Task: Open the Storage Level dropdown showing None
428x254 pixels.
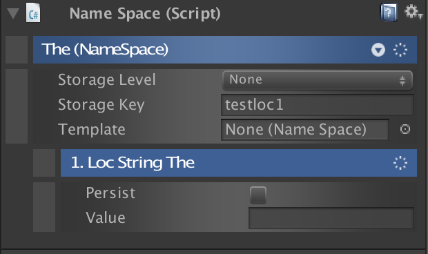Action: click(x=317, y=80)
